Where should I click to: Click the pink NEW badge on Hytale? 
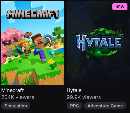pos(120,7)
